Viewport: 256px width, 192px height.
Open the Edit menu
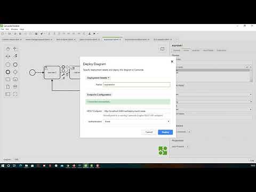[7, 29]
